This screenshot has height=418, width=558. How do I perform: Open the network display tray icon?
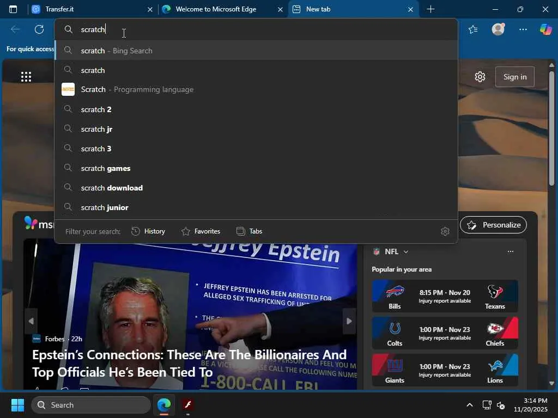tap(487, 405)
